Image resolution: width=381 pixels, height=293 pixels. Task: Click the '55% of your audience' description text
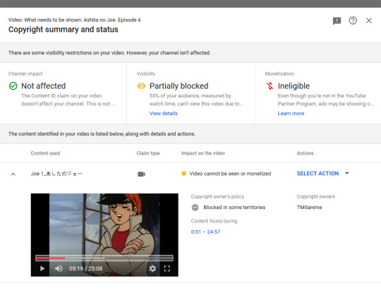pyautogui.click(x=196, y=100)
